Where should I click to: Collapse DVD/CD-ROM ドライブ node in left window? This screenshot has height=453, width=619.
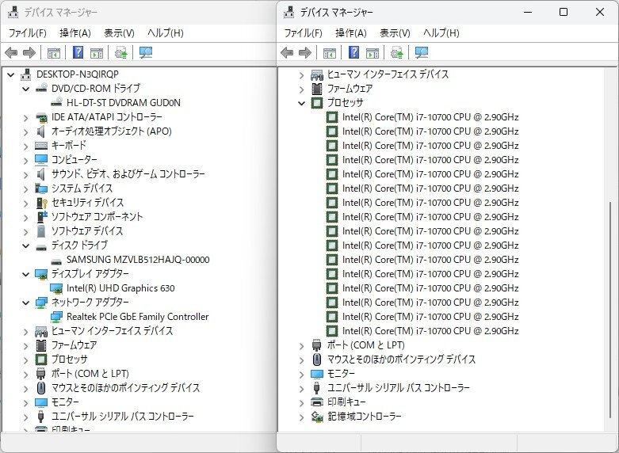(26, 89)
